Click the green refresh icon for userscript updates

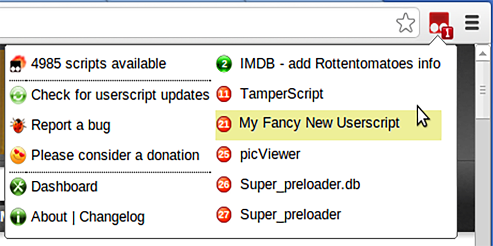tap(18, 95)
